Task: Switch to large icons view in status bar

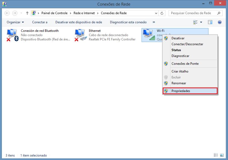Action: tap(222, 155)
